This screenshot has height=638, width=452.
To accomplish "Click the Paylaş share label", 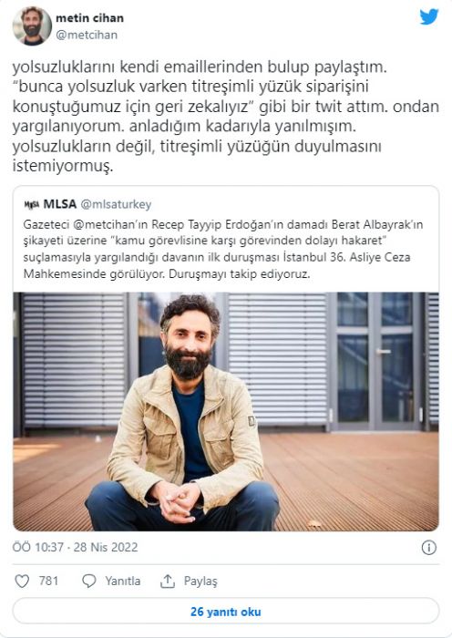I will (x=200, y=581).
